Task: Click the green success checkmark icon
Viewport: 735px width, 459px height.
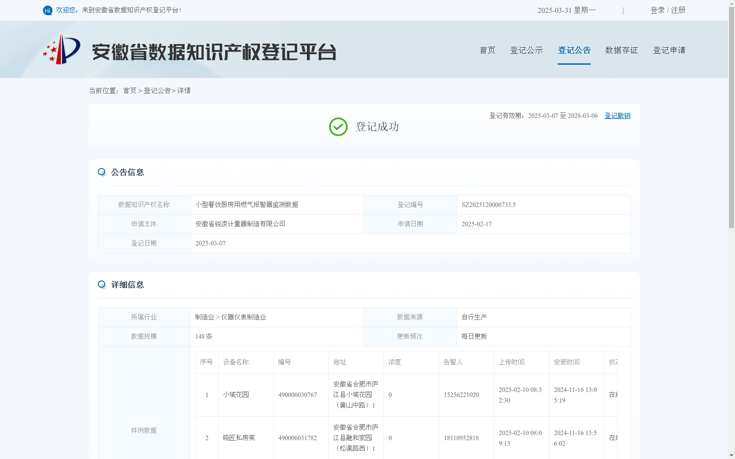Action: 338,127
